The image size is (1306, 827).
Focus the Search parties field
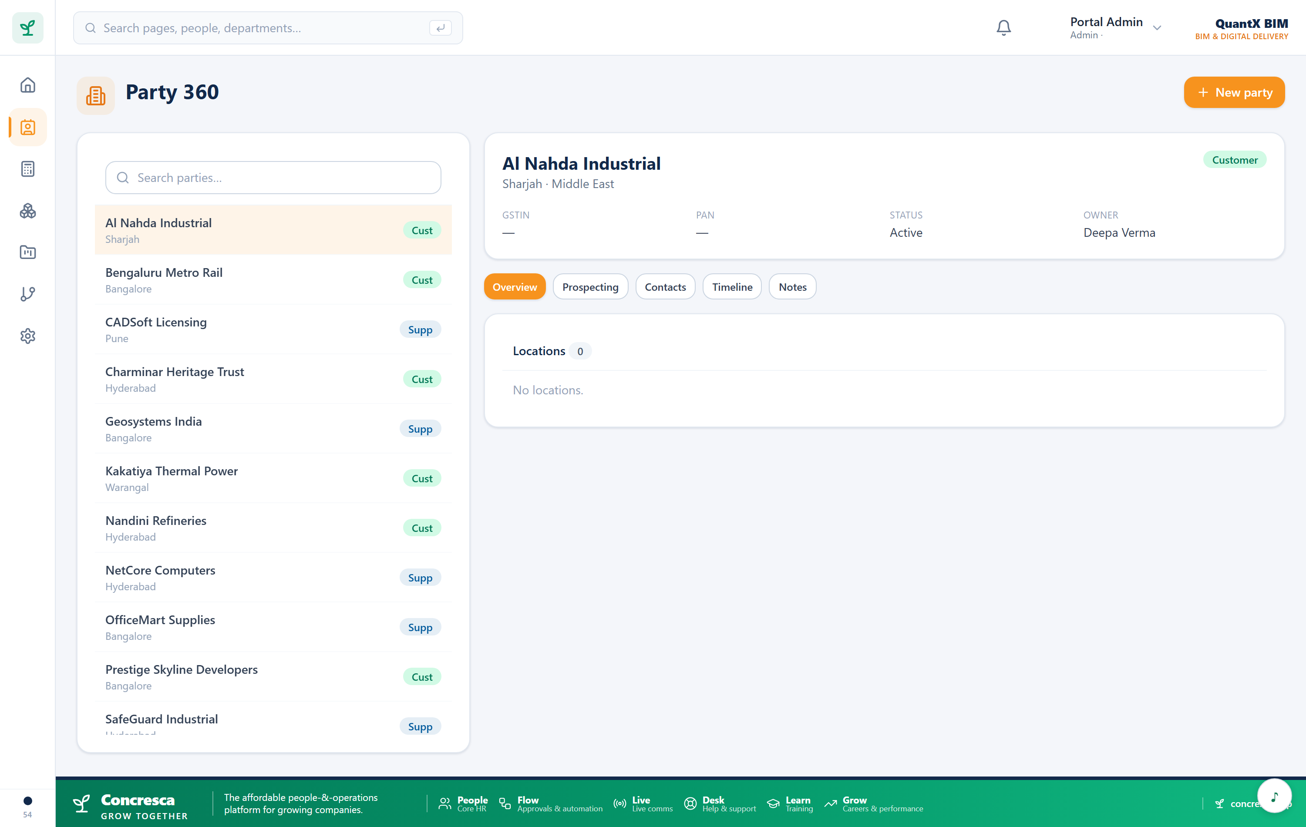pos(273,177)
